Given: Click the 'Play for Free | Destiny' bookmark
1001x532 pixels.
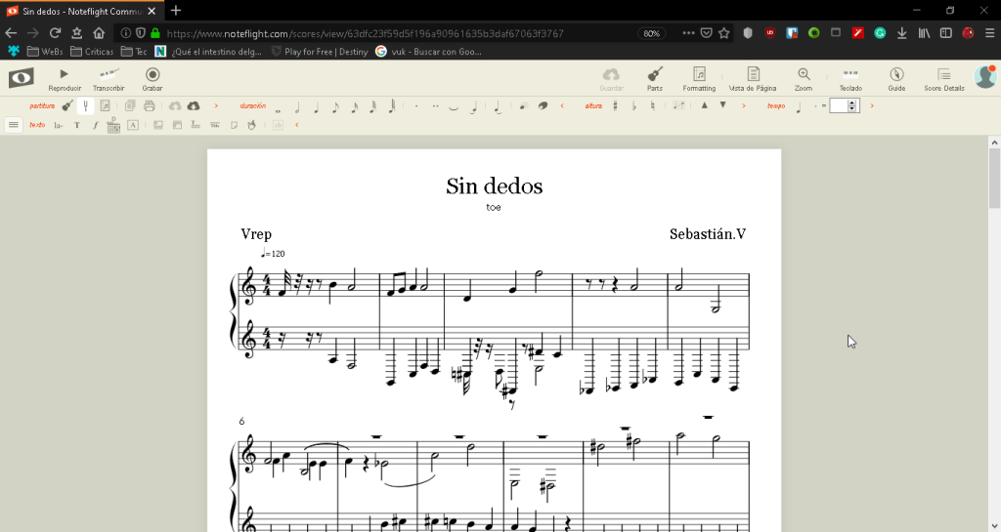Looking at the screenshot, I should point(319,51).
